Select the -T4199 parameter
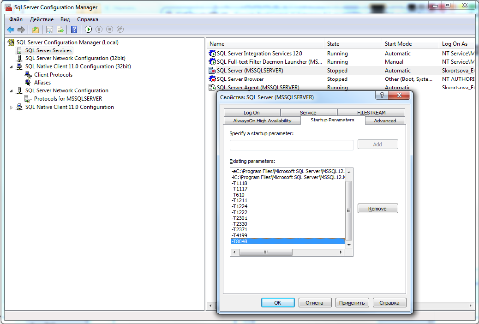The width and height of the screenshot is (479, 324). pos(288,235)
